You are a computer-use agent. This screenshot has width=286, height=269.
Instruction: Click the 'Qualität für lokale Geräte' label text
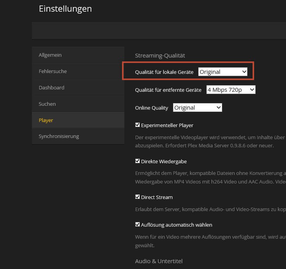point(164,72)
